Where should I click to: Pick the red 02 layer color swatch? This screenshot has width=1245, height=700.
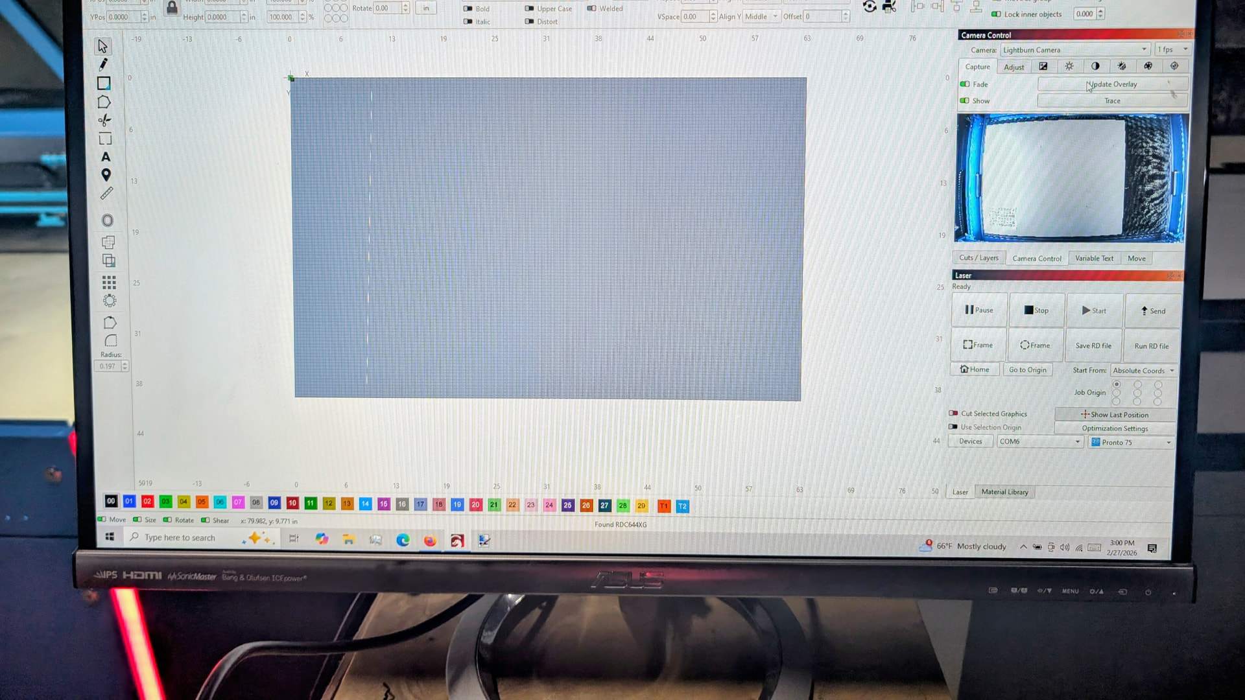[147, 502]
